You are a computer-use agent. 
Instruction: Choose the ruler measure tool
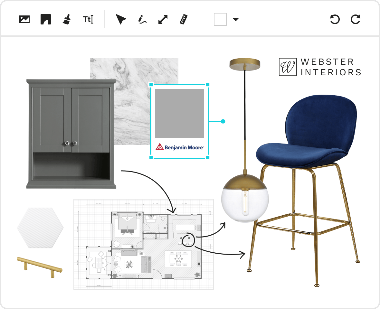point(183,19)
